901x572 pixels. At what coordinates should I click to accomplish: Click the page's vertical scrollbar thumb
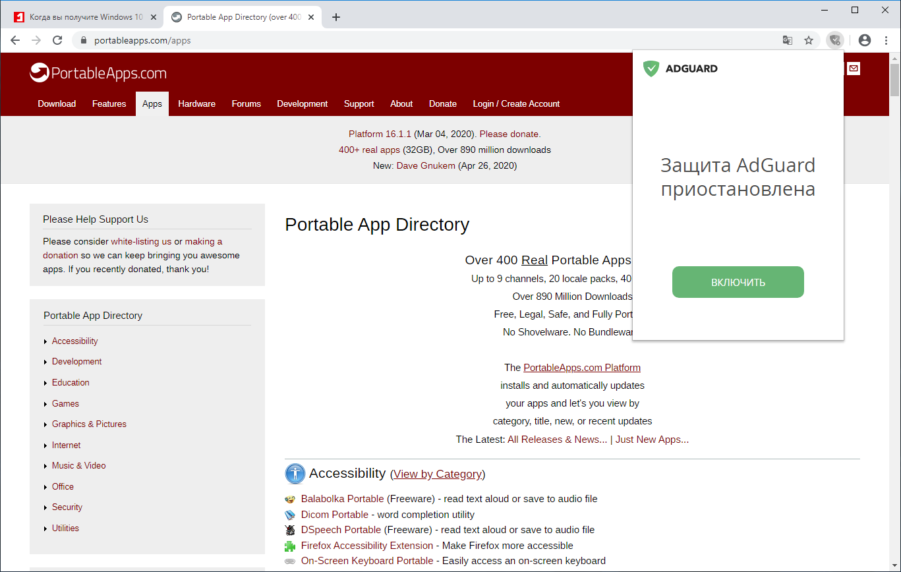pos(894,80)
